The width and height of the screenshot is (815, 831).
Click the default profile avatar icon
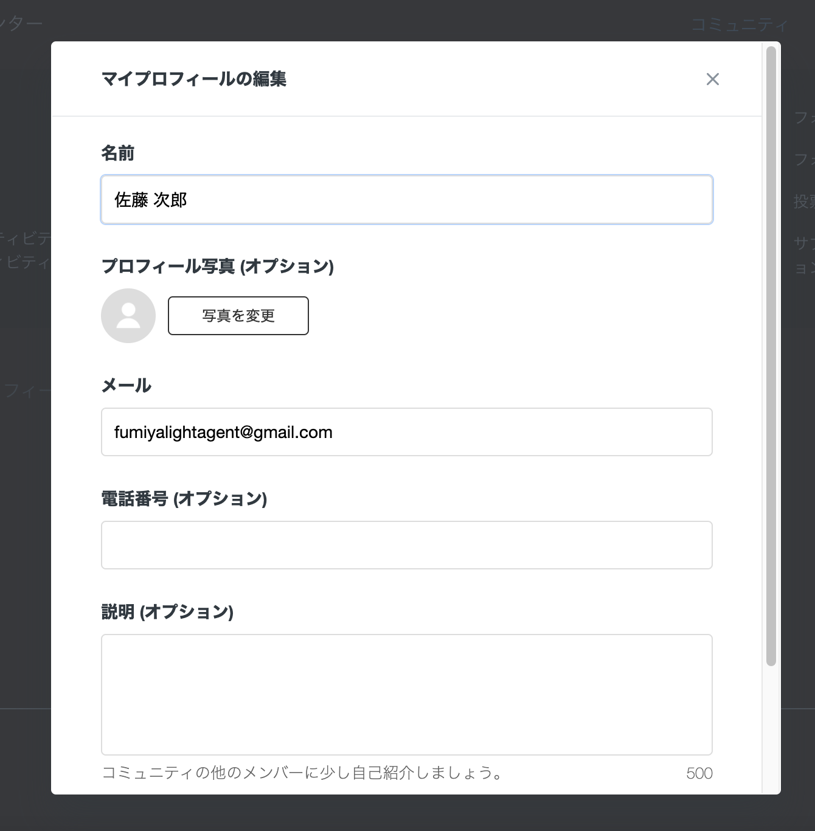click(128, 316)
